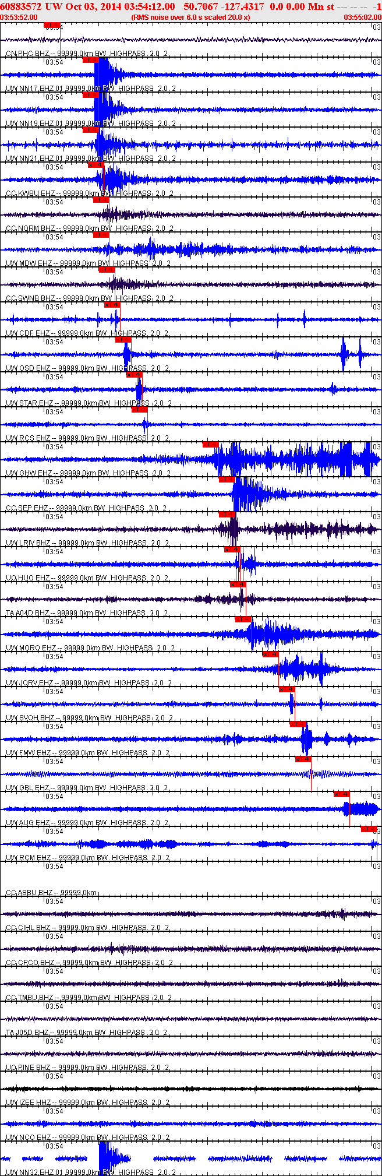Click the red pick marker on UW.NN19 trace
This screenshot has width=382, height=1176.
click(x=91, y=95)
